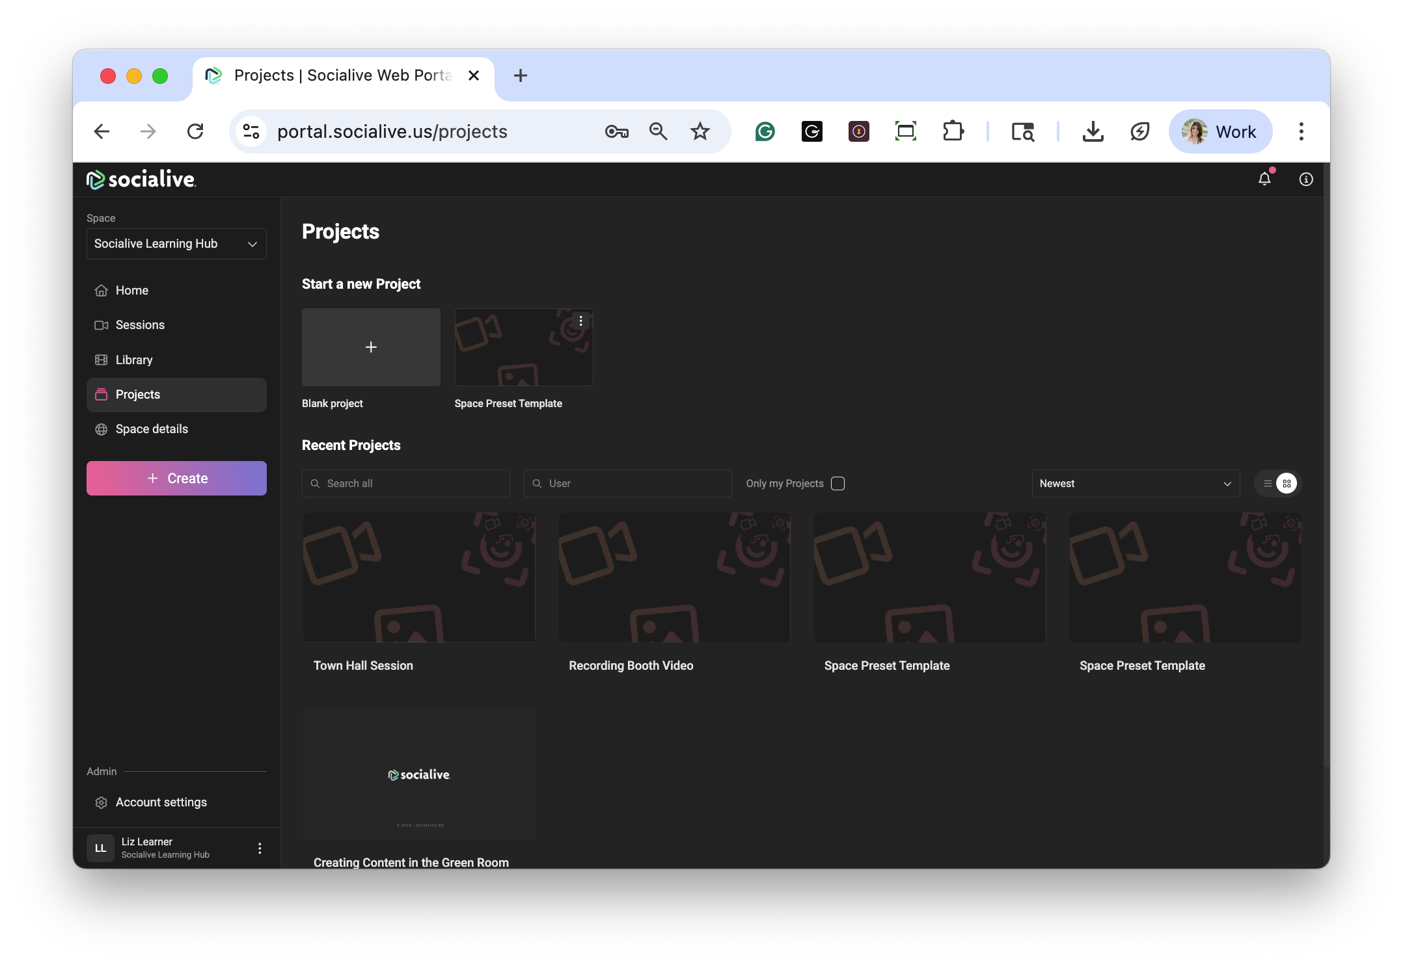Image resolution: width=1403 pixels, height=965 pixels.
Task: Open the Newest sort dropdown
Action: pos(1135,483)
